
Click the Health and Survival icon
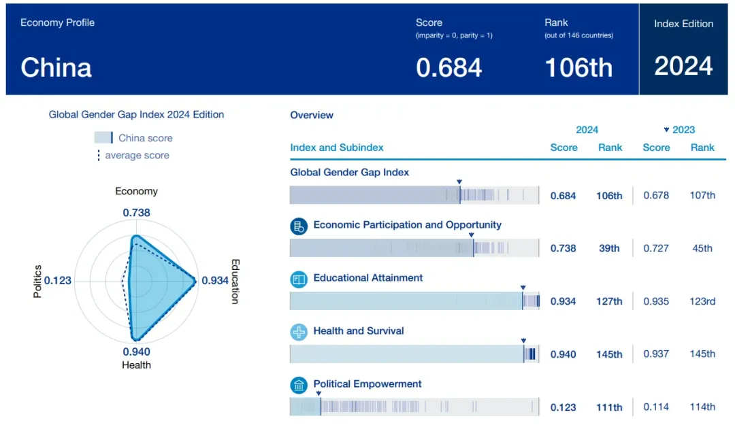pos(299,332)
